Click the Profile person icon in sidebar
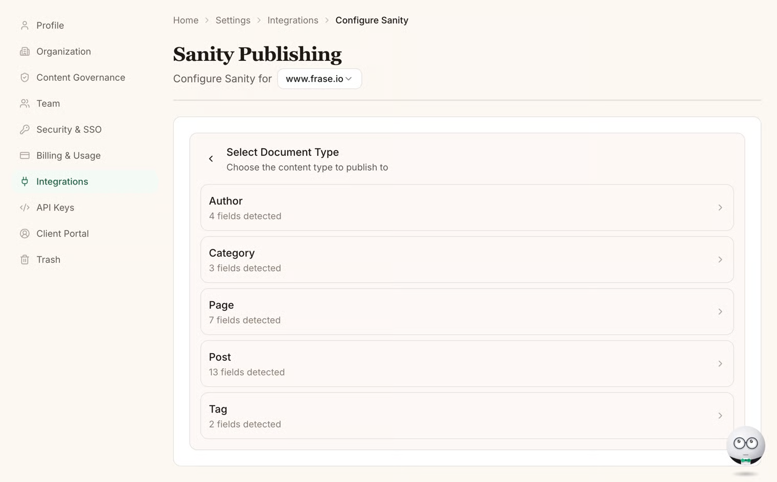The height and width of the screenshot is (482, 777). tap(25, 26)
